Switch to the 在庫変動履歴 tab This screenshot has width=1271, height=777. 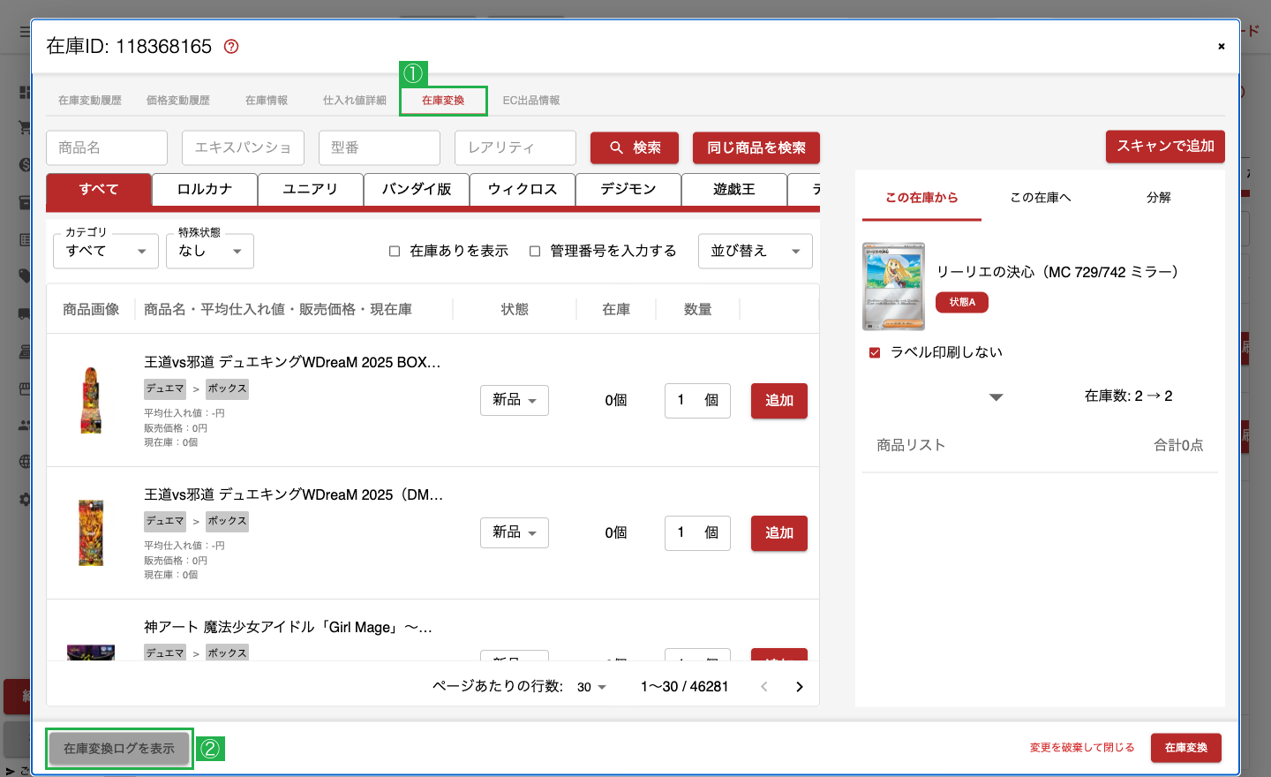pyautogui.click(x=90, y=101)
